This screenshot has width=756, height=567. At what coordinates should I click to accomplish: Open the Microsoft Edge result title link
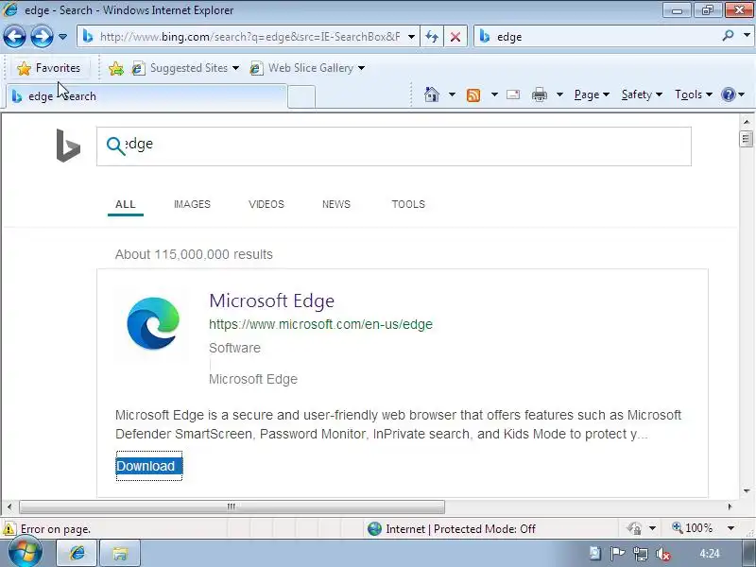pyautogui.click(x=271, y=301)
